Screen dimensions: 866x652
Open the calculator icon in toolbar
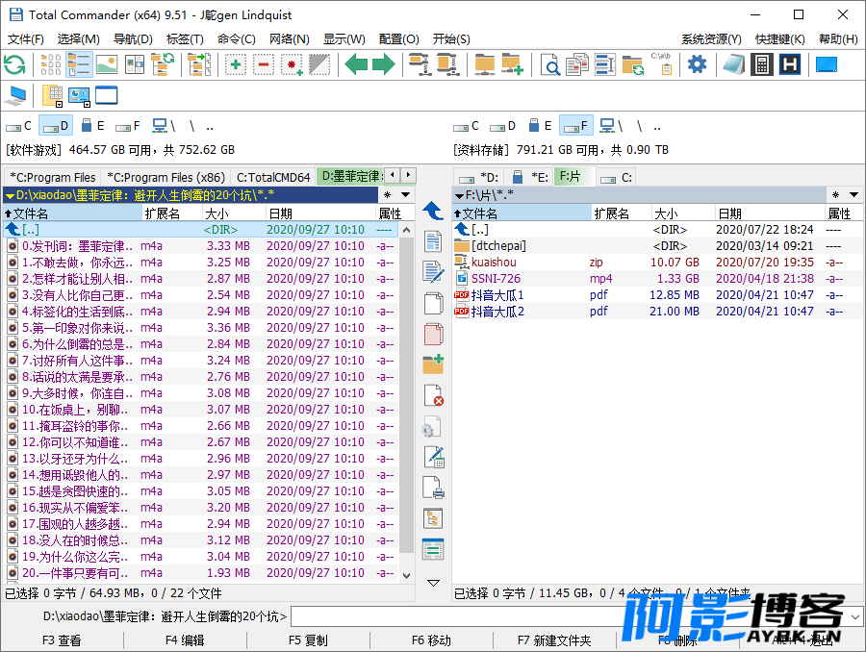762,64
